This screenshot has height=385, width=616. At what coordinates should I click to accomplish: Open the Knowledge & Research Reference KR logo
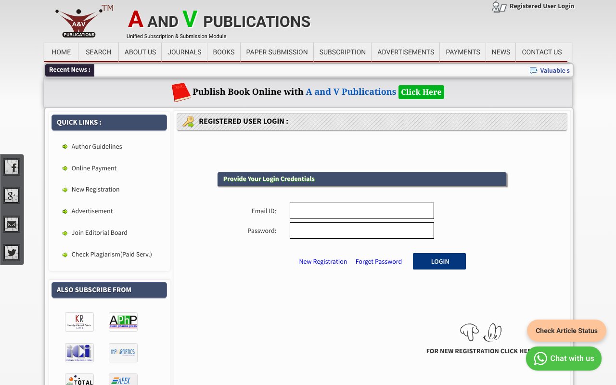pyautogui.click(x=79, y=321)
